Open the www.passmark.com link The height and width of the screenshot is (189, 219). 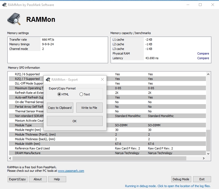click(71, 171)
